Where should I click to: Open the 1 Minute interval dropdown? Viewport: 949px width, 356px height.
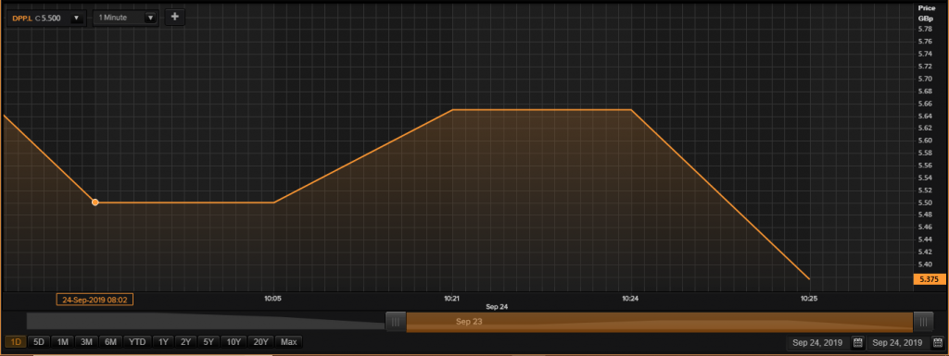tap(126, 18)
